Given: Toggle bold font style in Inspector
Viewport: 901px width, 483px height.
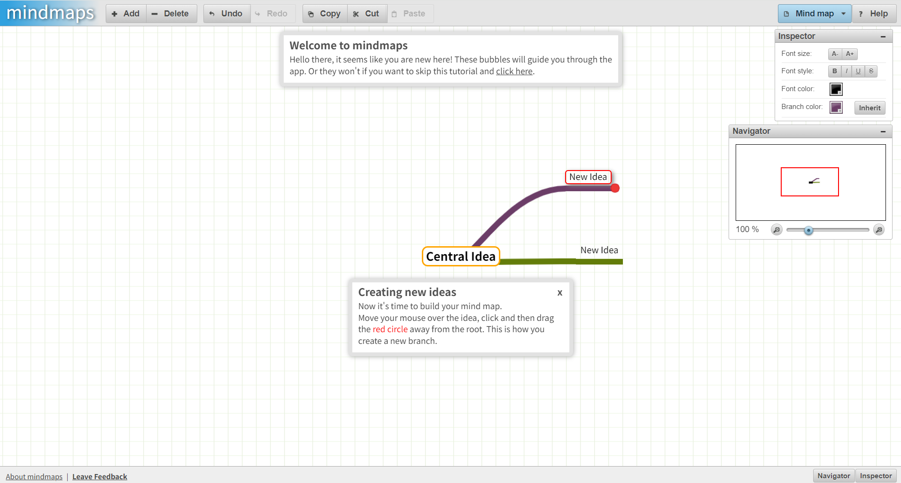Looking at the screenshot, I should [x=834, y=71].
